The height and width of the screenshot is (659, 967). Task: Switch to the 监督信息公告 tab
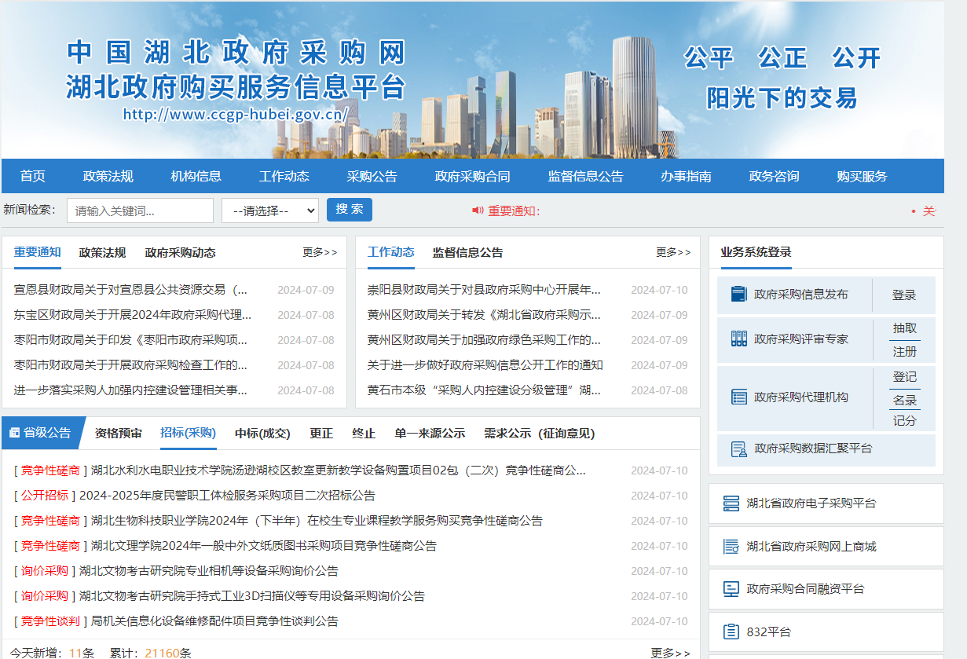[467, 252]
